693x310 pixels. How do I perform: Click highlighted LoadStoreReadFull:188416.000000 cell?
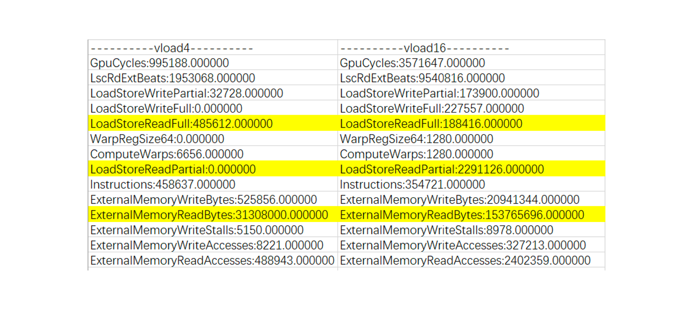[x=471, y=123]
